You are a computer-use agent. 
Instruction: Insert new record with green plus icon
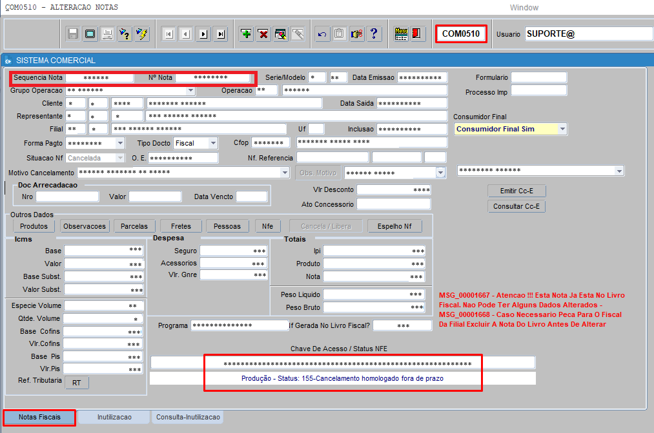click(246, 34)
